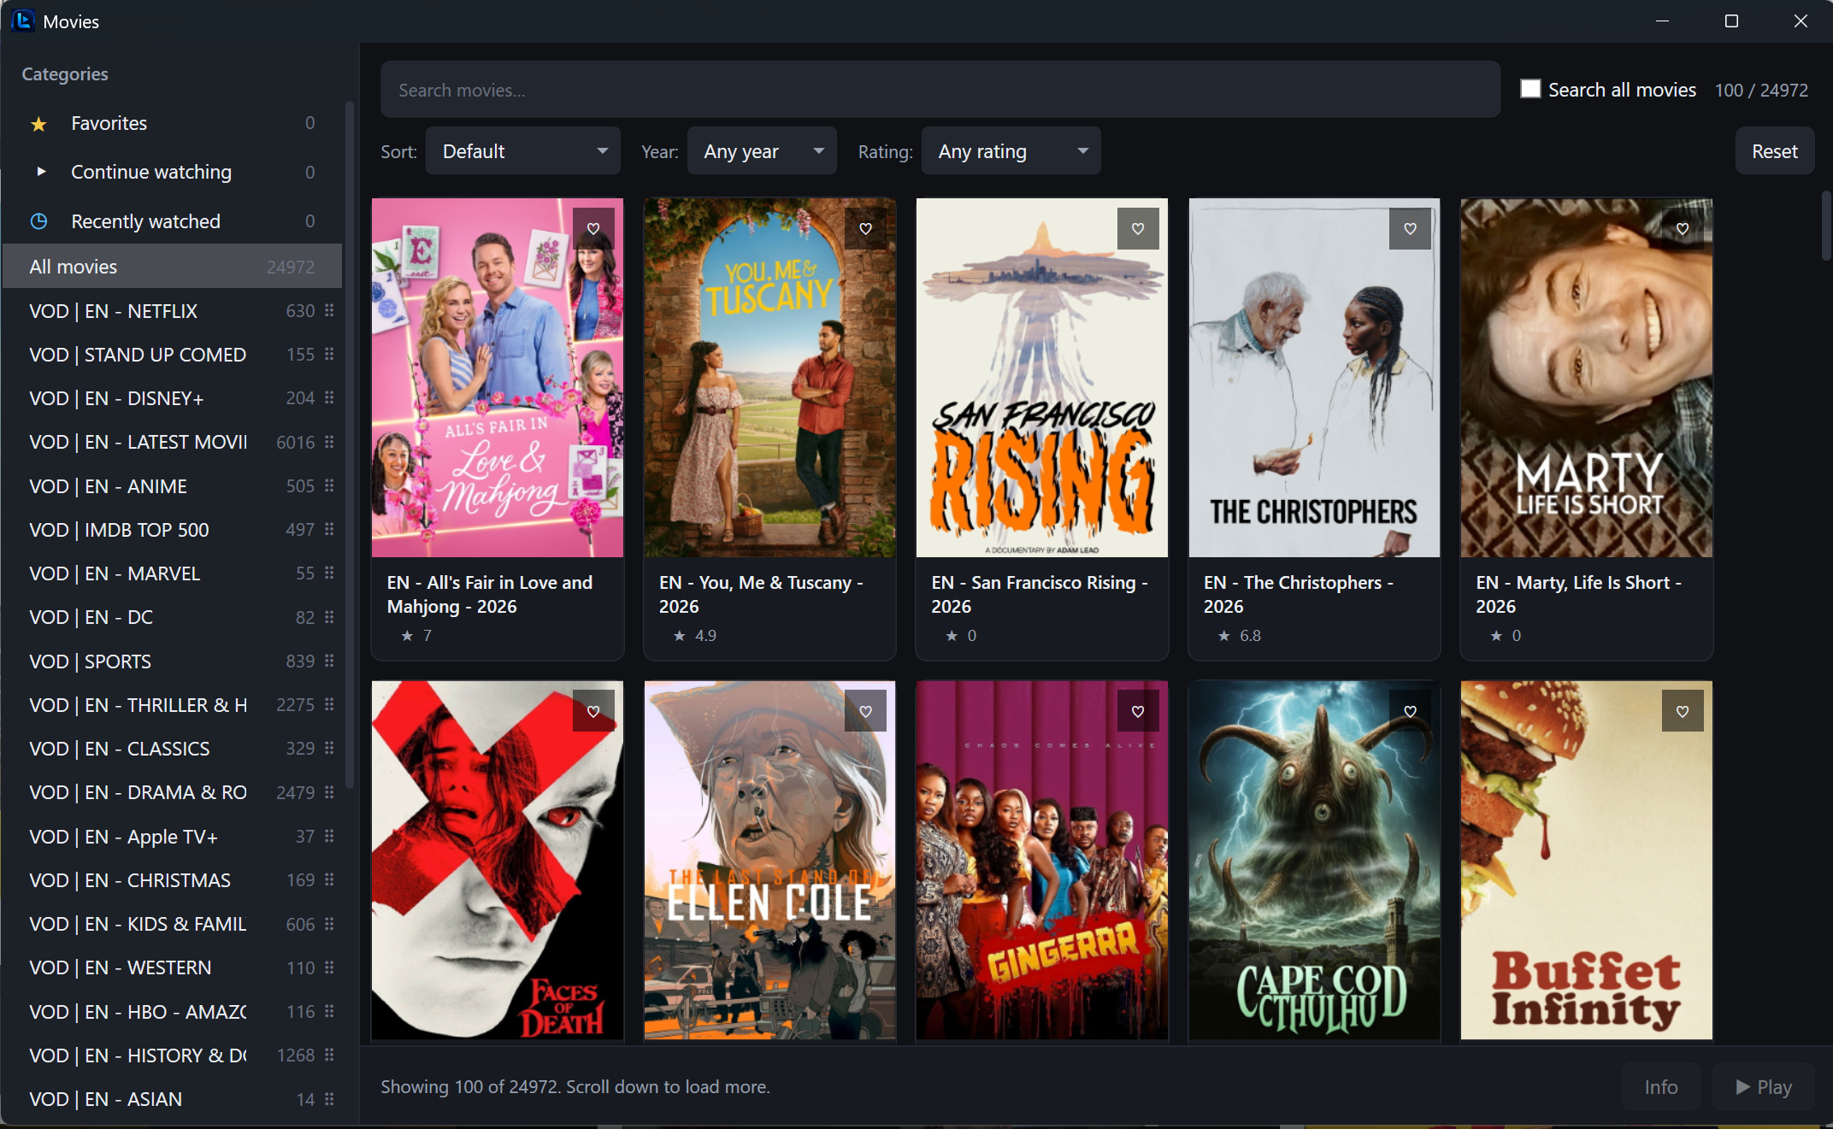Click drag-handle dots on the CHRISTMAS category row
Viewport: 1833px width, 1129px height.
pos(329,879)
